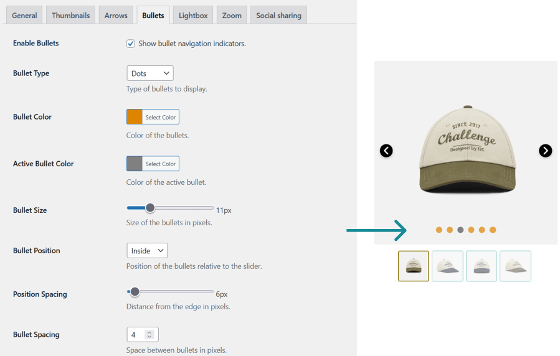Toggle Show bullet navigation indicators checkbox
The height and width of the screenshot is (356, 560).
click(x=130, y=44)
